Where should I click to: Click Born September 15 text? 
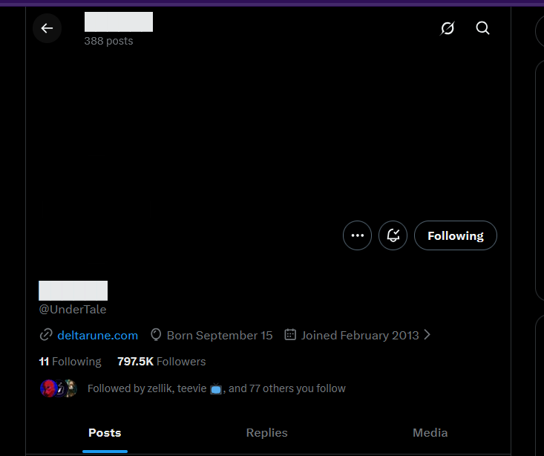tap(220, 335)
